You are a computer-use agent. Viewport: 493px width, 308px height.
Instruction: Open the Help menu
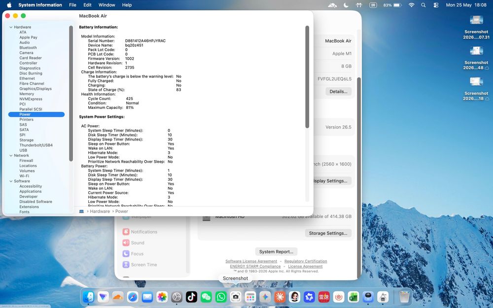point(127,5)
